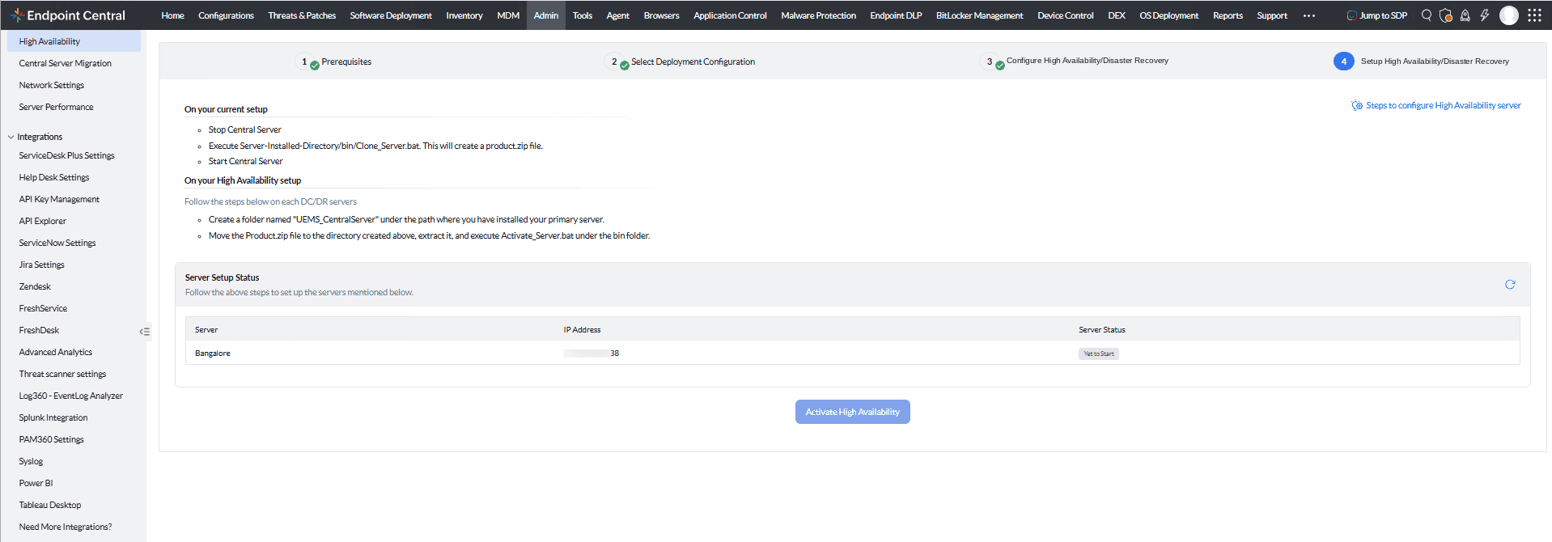Open Application Control menu
The width and height of the screenshot is (1552, 542).
[x=730, y=15]
